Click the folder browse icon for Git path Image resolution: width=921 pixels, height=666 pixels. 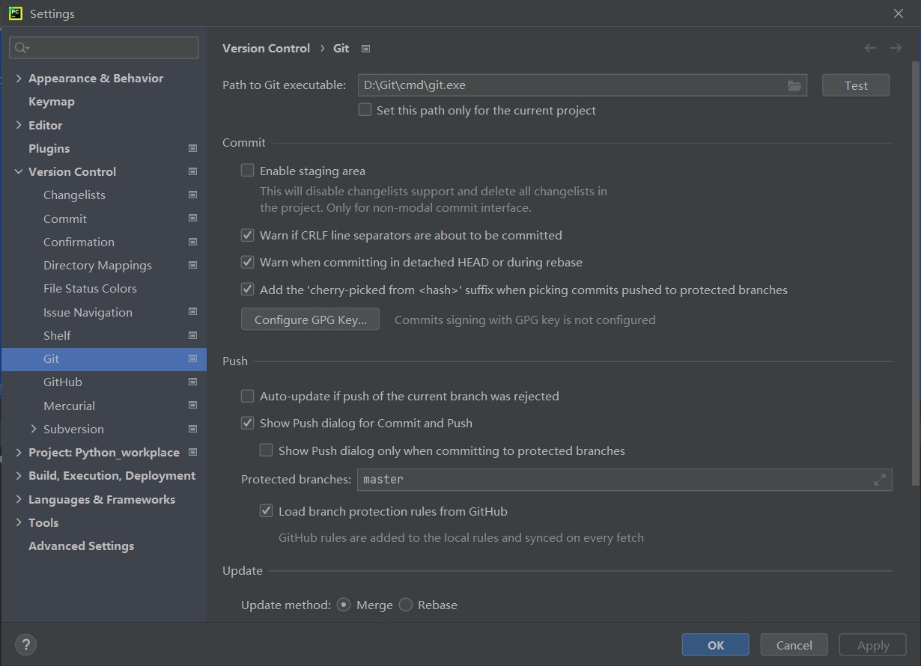coord(794,85)
